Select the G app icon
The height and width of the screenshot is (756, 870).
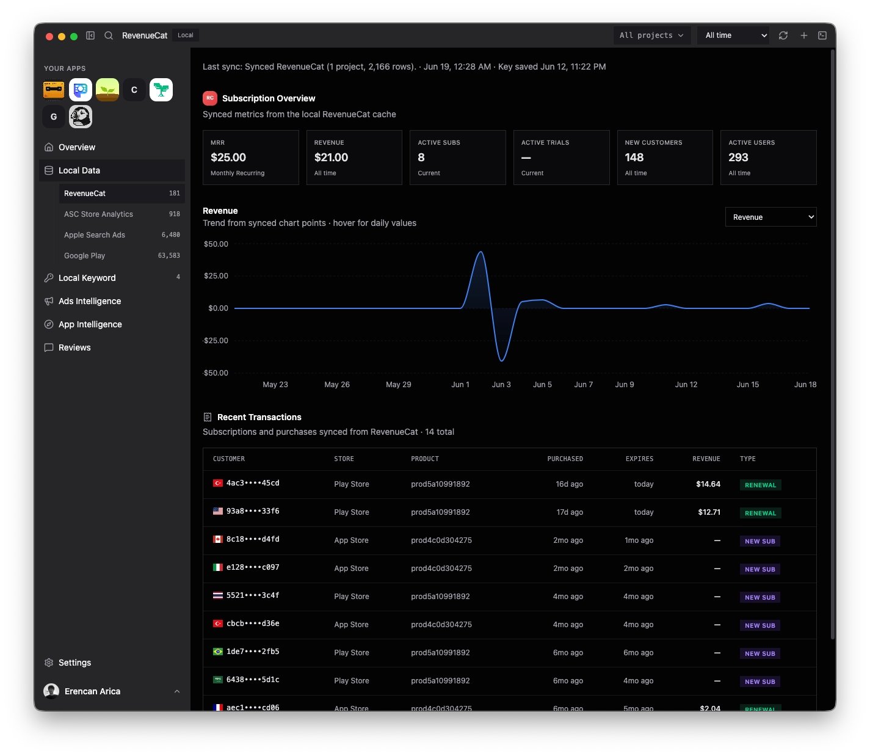point(54,117)
